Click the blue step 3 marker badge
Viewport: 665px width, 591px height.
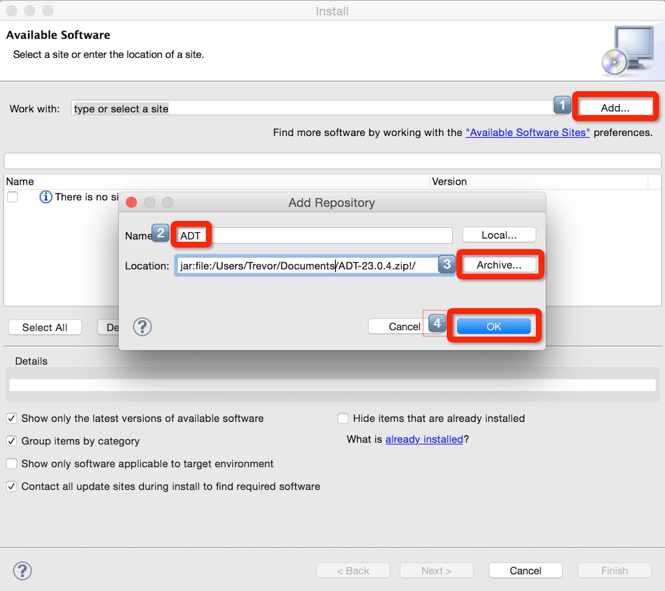[x=447, y=264]
